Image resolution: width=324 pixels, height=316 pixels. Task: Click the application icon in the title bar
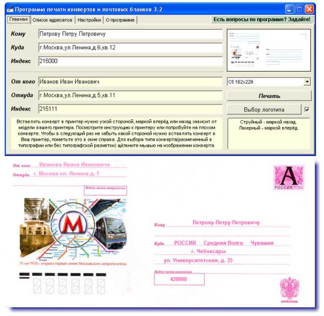[10, 9]
